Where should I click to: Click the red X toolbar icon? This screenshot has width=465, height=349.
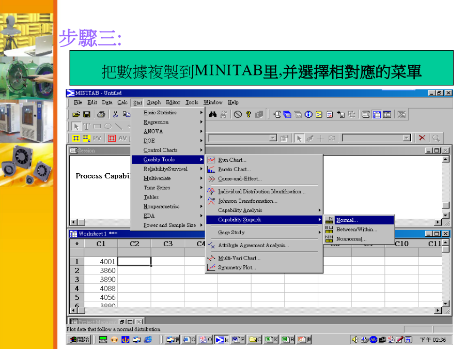pyautogui.click(x=422, y=138)
